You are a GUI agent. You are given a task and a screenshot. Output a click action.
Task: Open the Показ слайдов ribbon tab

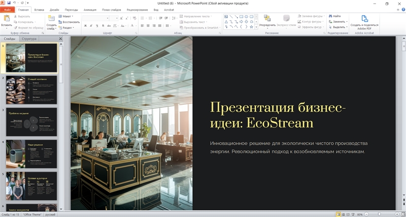(x=111, y=10)
